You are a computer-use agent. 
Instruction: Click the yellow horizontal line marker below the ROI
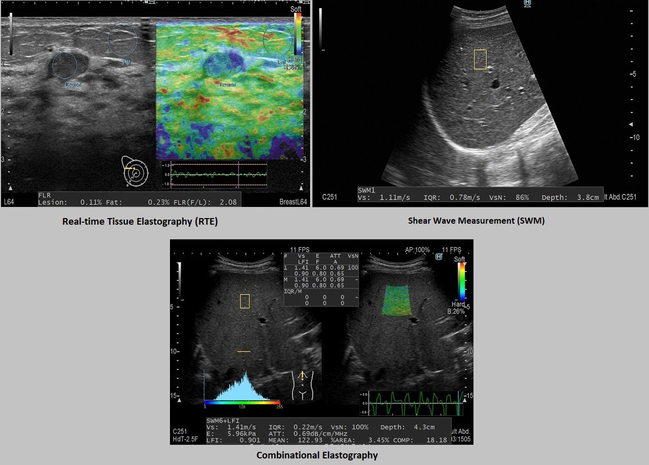click(244, 351)
